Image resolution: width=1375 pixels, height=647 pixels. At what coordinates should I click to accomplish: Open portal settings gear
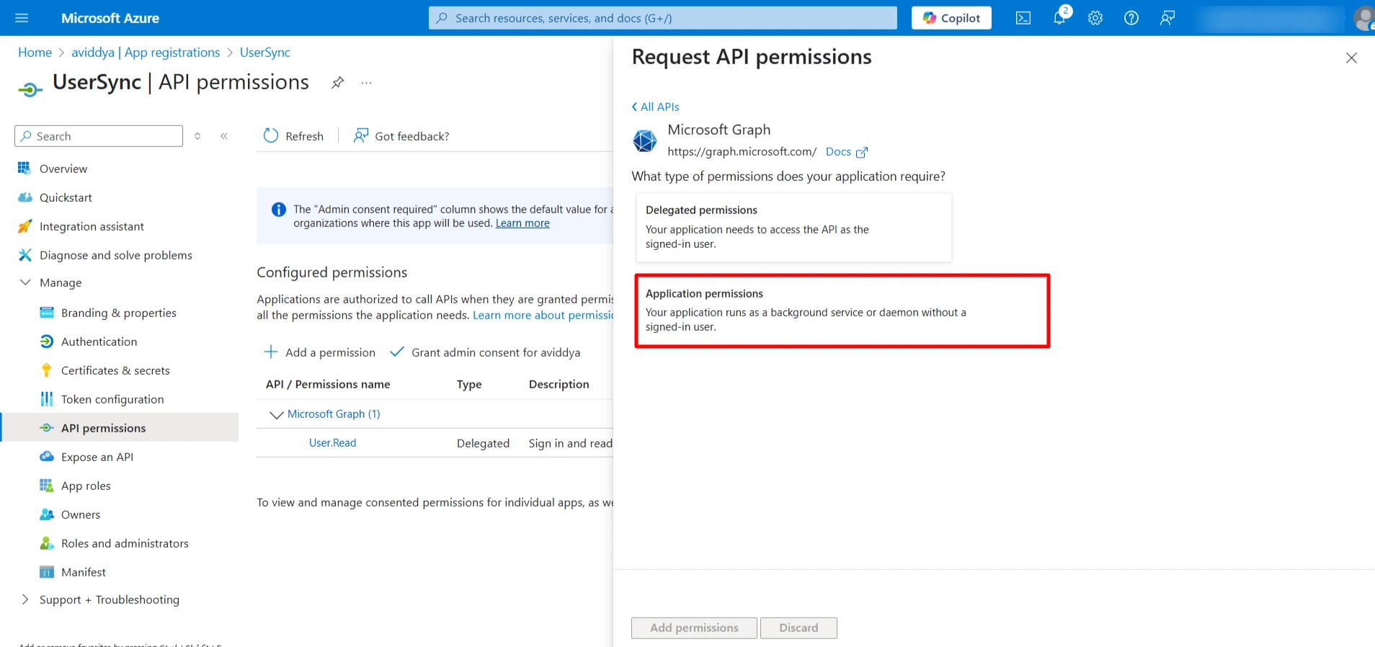(1095, 18)
